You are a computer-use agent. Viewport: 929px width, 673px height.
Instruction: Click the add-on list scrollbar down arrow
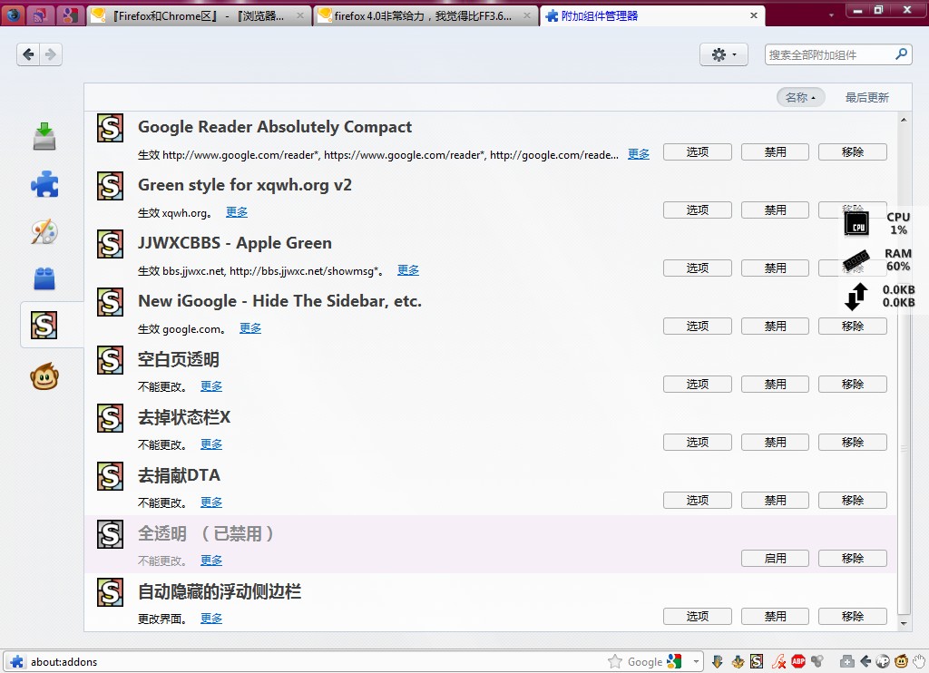(904, 622)
